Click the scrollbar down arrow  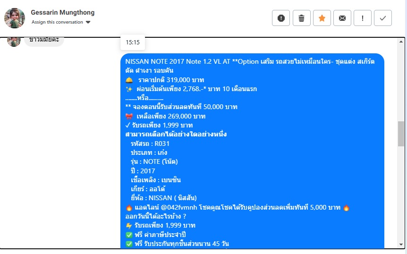coord(401,245)
